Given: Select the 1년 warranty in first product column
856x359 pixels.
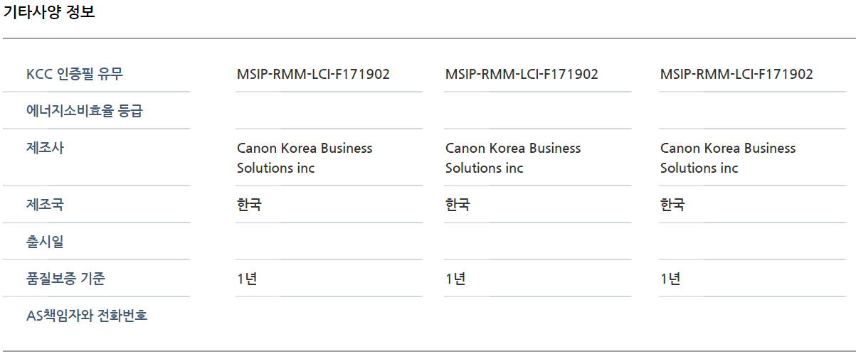Looking at the screenshot, I should [x=247, y=279].
